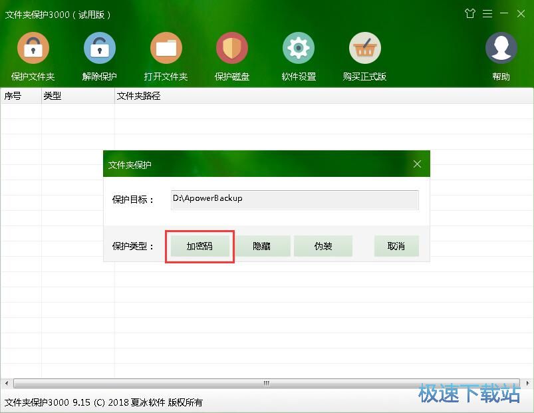The width and height of the screenshot is (534, 413).
Task: Close the main 文件夹保护3000 window
Action: click(x=521, y=13)
